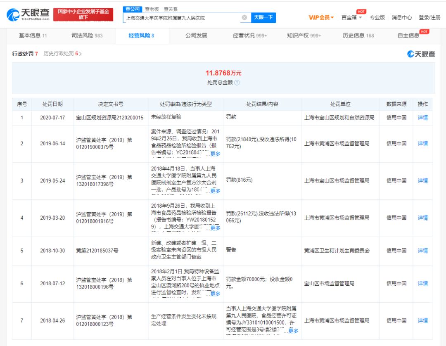
Task: Switch to the 经营状况 tab
Action: 250,36
